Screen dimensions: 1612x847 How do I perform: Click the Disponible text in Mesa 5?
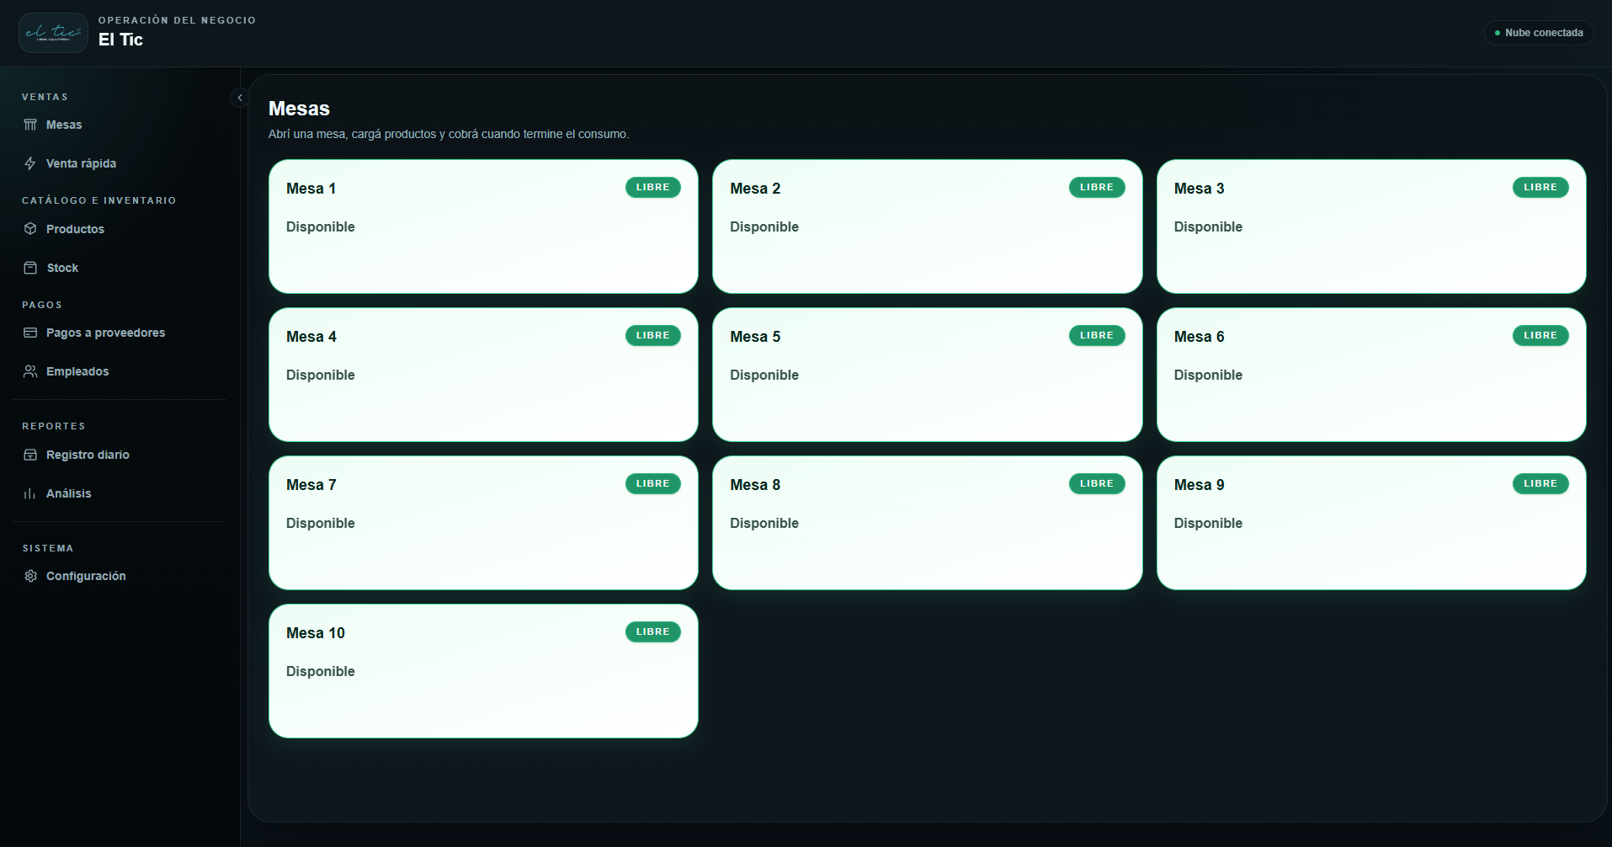click(764, 375)
